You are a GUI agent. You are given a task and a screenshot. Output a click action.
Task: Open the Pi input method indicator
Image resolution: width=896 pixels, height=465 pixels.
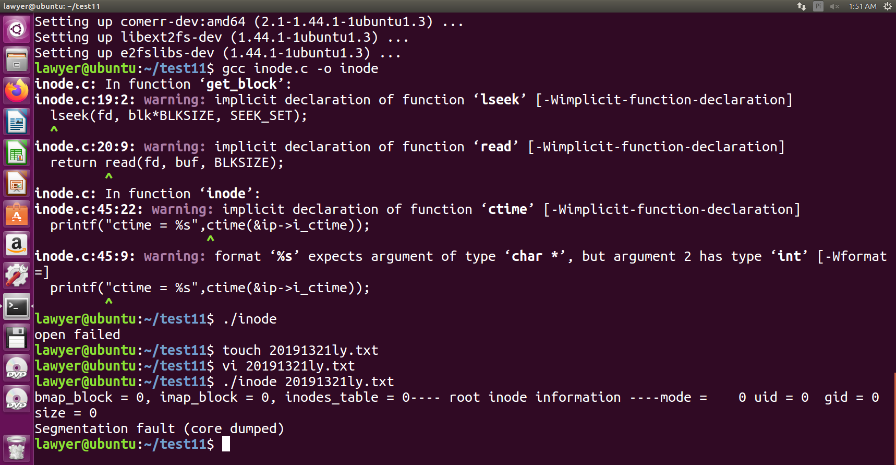[818, 6]
